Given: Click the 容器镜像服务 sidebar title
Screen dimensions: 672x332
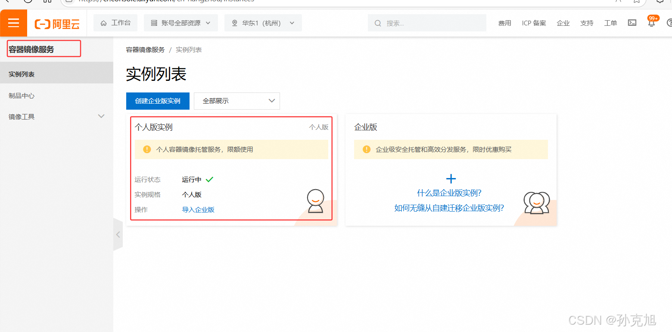Looking at the screenshot, I should click(x=31, y=49).
